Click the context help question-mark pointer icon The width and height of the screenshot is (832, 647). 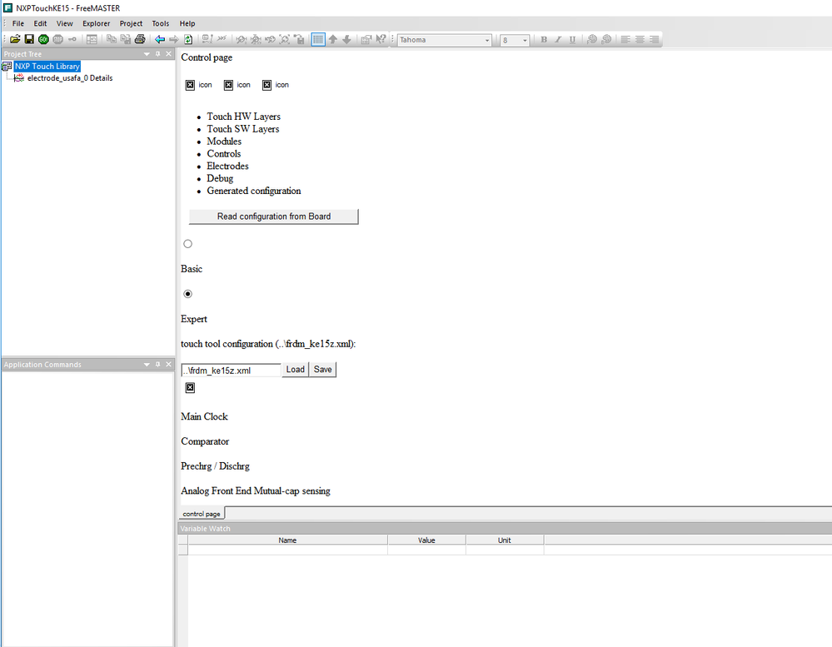pos(381,39)
